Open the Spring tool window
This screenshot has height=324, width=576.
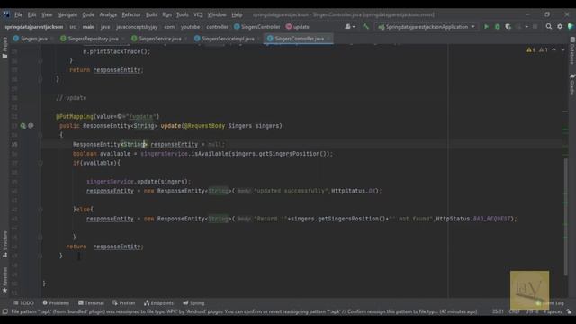tap(193, 303)
